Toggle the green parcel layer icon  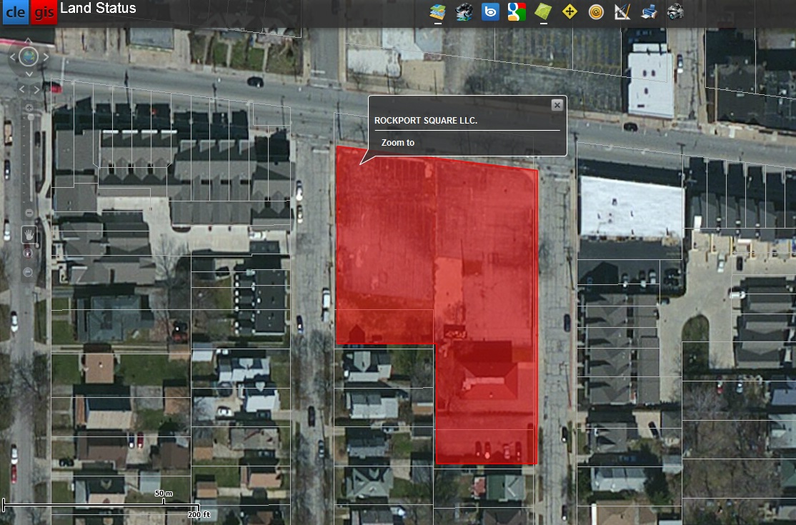coord(543,11)
